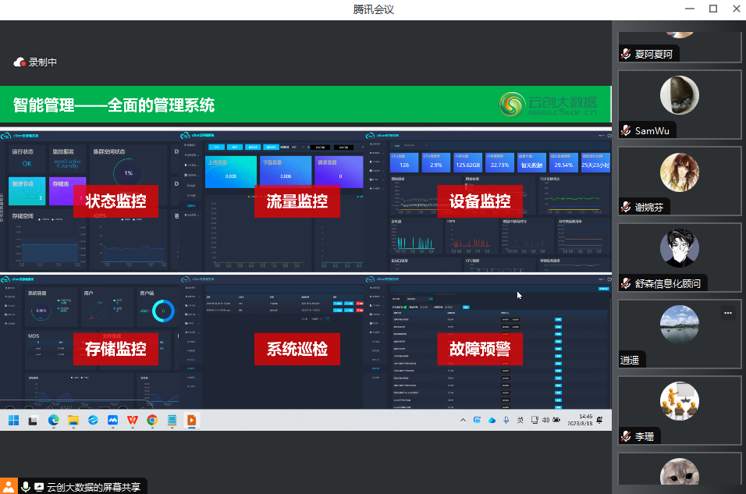Click the orange presentation app taskbar icon
This screenshot has width=746, height=494.
pyautogui.click(x=191, y=421)
